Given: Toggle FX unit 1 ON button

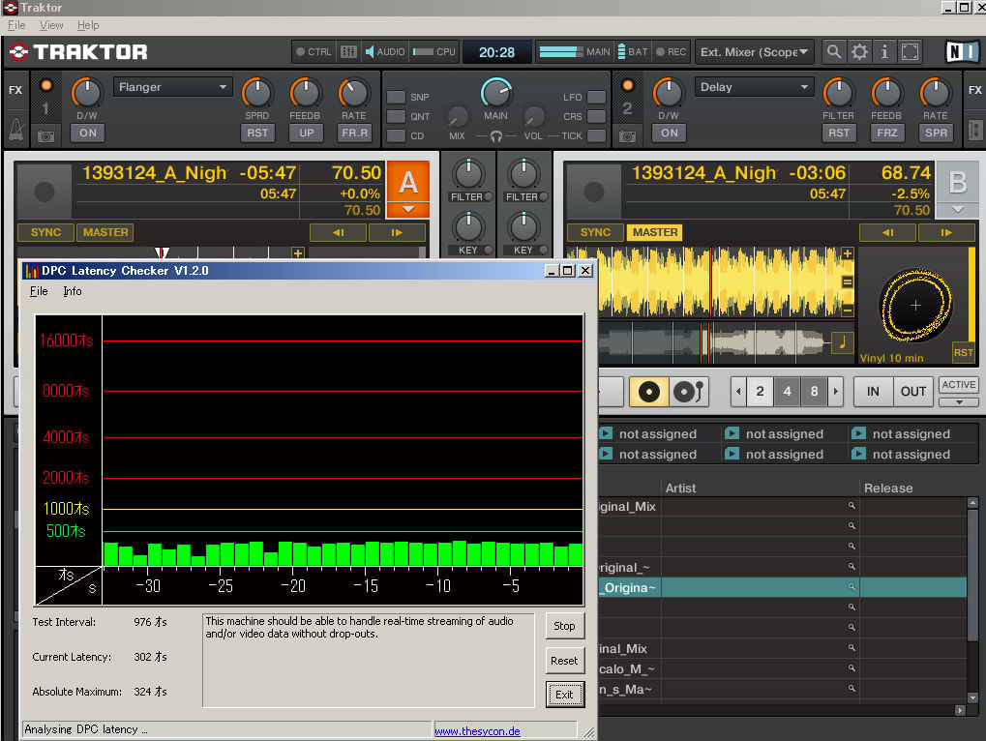Looking at the screenshot, I should coord(88,133).
